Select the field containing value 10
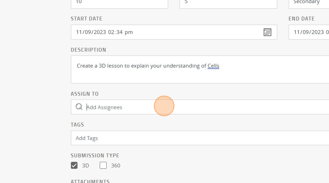Image resolution: width=329 pixels, height=183 pixels. coord(119,4)
